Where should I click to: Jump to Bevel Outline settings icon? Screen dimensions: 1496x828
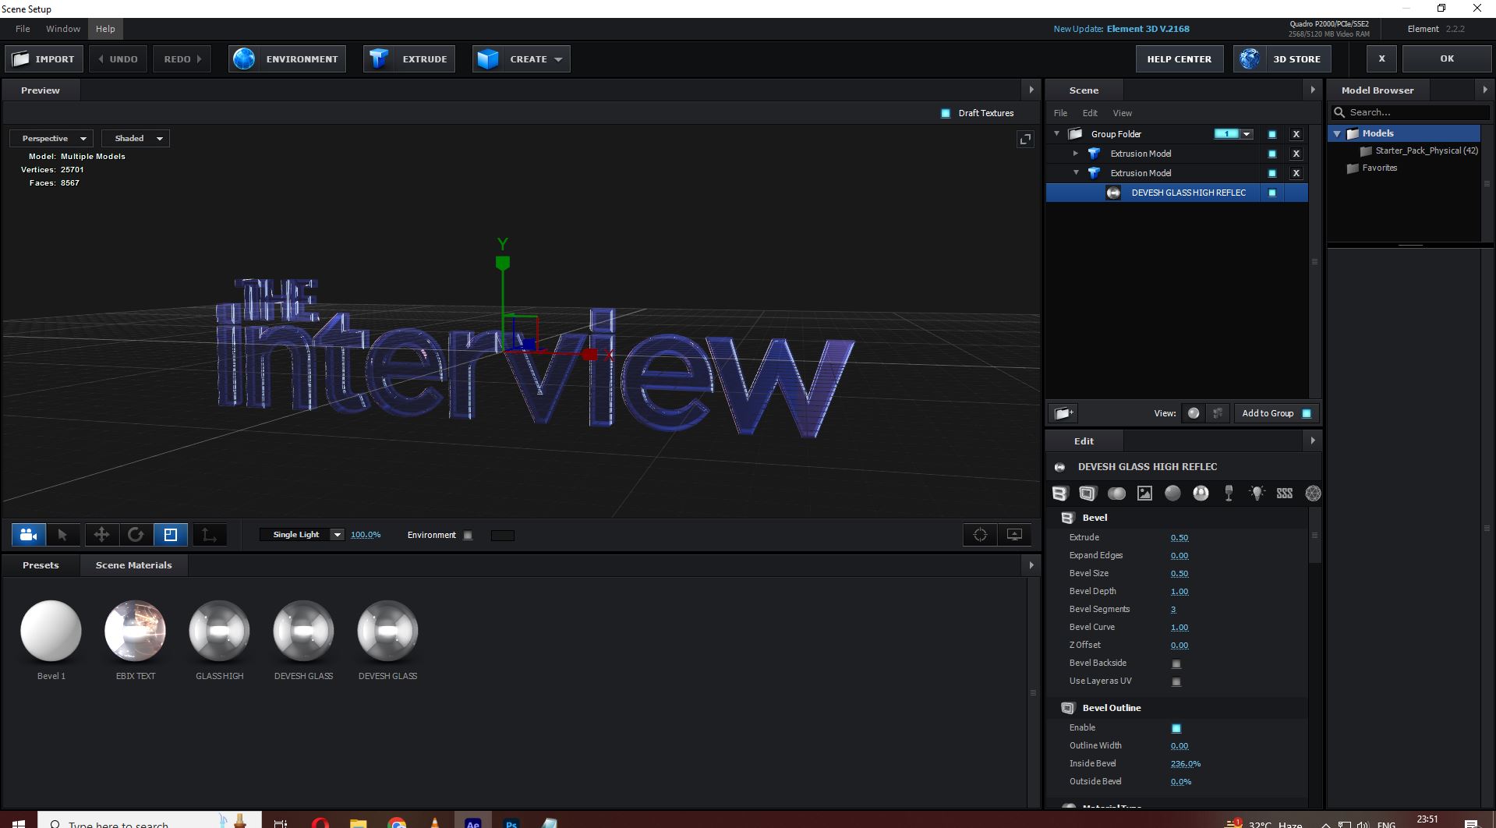(1088, 494)
